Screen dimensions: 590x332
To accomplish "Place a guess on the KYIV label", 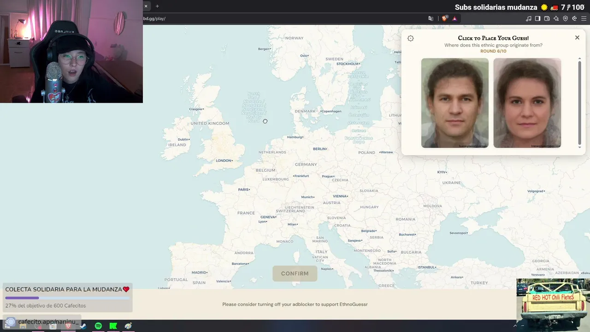I will [x=442, y=172].
